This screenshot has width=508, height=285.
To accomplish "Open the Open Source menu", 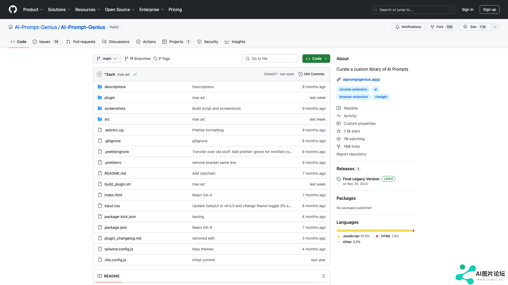I will (120, 9).
